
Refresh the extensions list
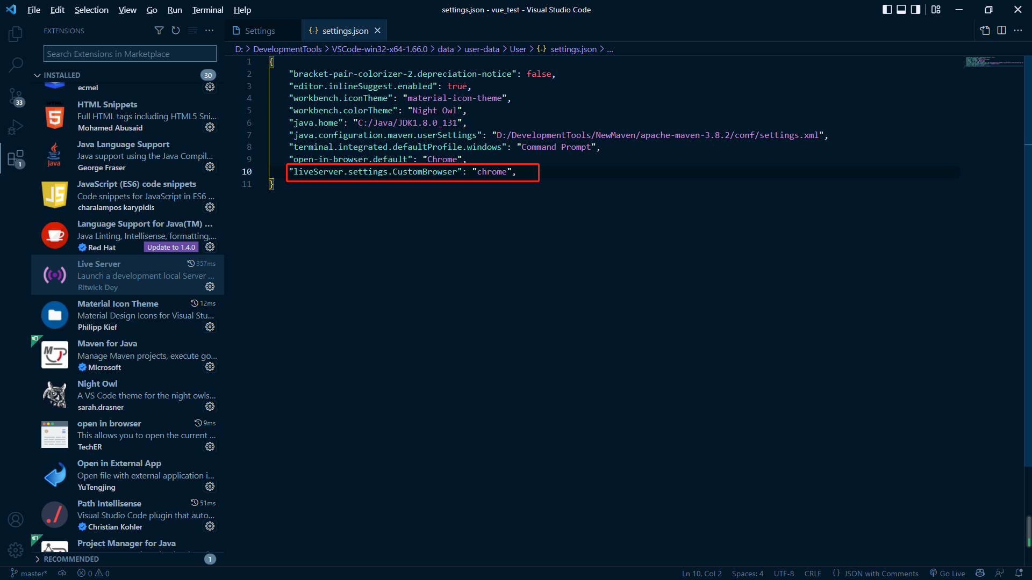click(x=176, y=31)
